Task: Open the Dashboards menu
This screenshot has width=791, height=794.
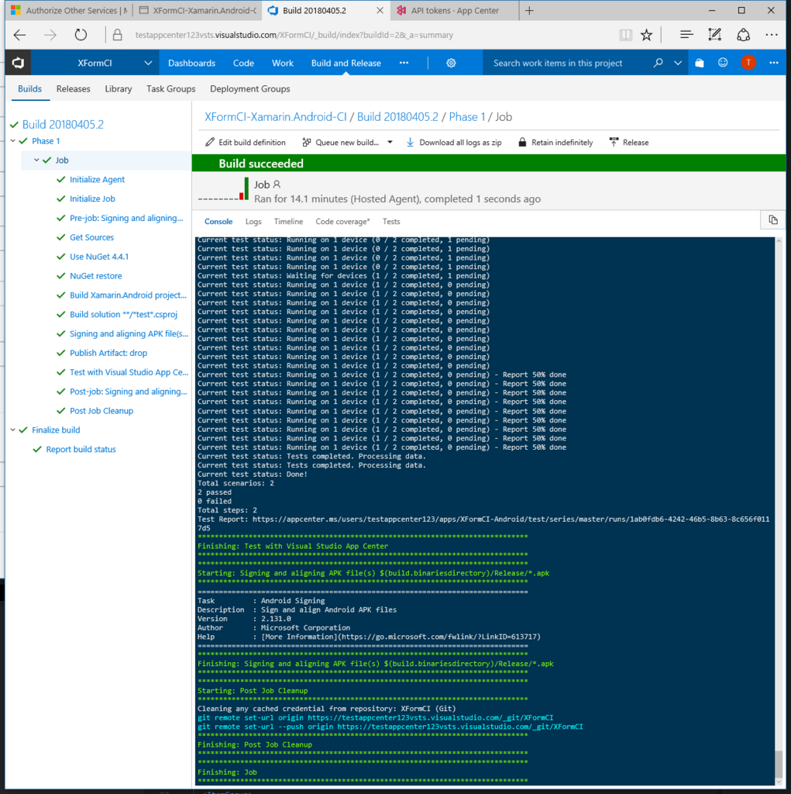Action: click(191, 63)
